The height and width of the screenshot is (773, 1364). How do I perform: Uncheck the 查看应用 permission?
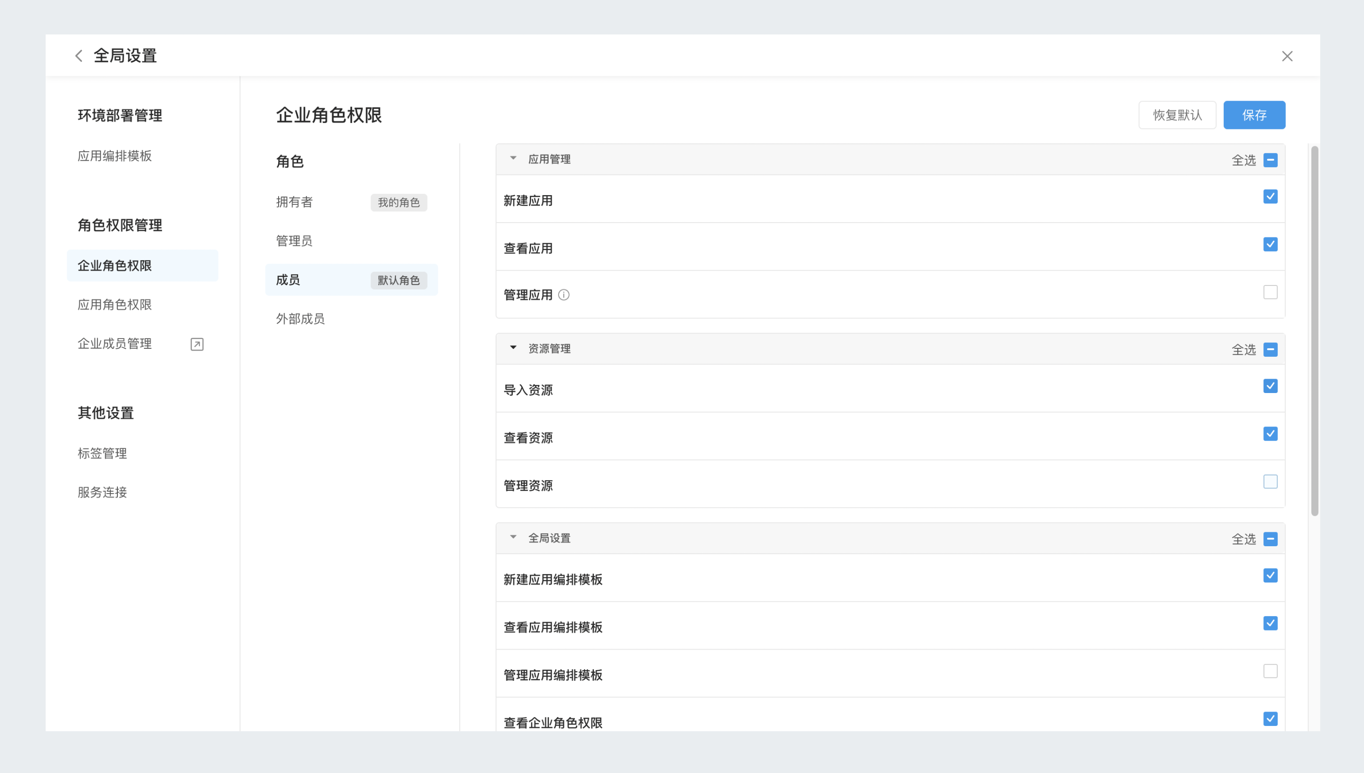pyautogui.click(x=1270, y=244)
